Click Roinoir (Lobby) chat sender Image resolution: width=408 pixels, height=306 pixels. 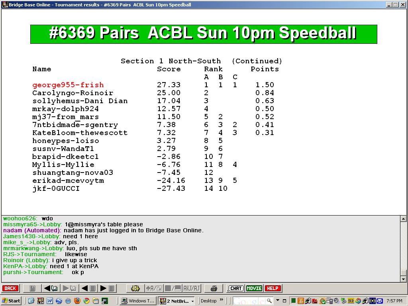(26, 261)
